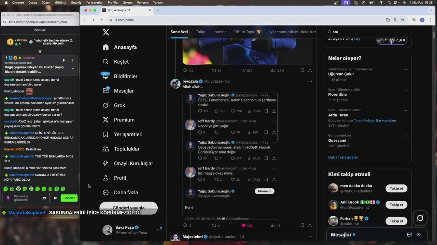Open Kick chat settings gear
The height and width of the screenshot is (245, 437).
[55, 198]
